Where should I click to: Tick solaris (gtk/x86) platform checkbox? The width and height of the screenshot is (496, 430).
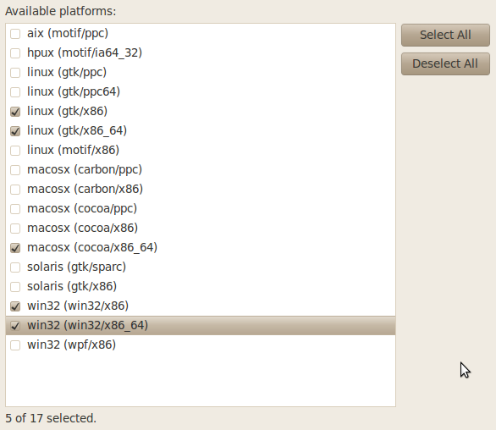(15, 287)
